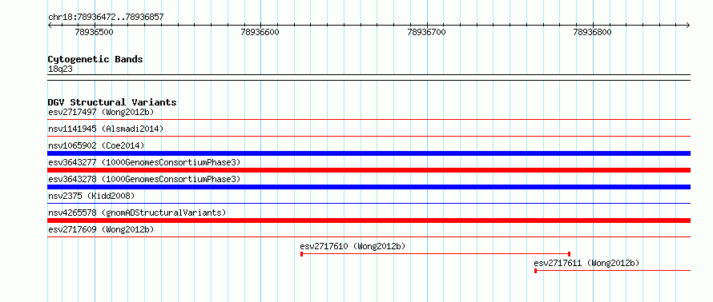Click the 78936700 ruler position
The image size is (713, 302).
[426, 32]
